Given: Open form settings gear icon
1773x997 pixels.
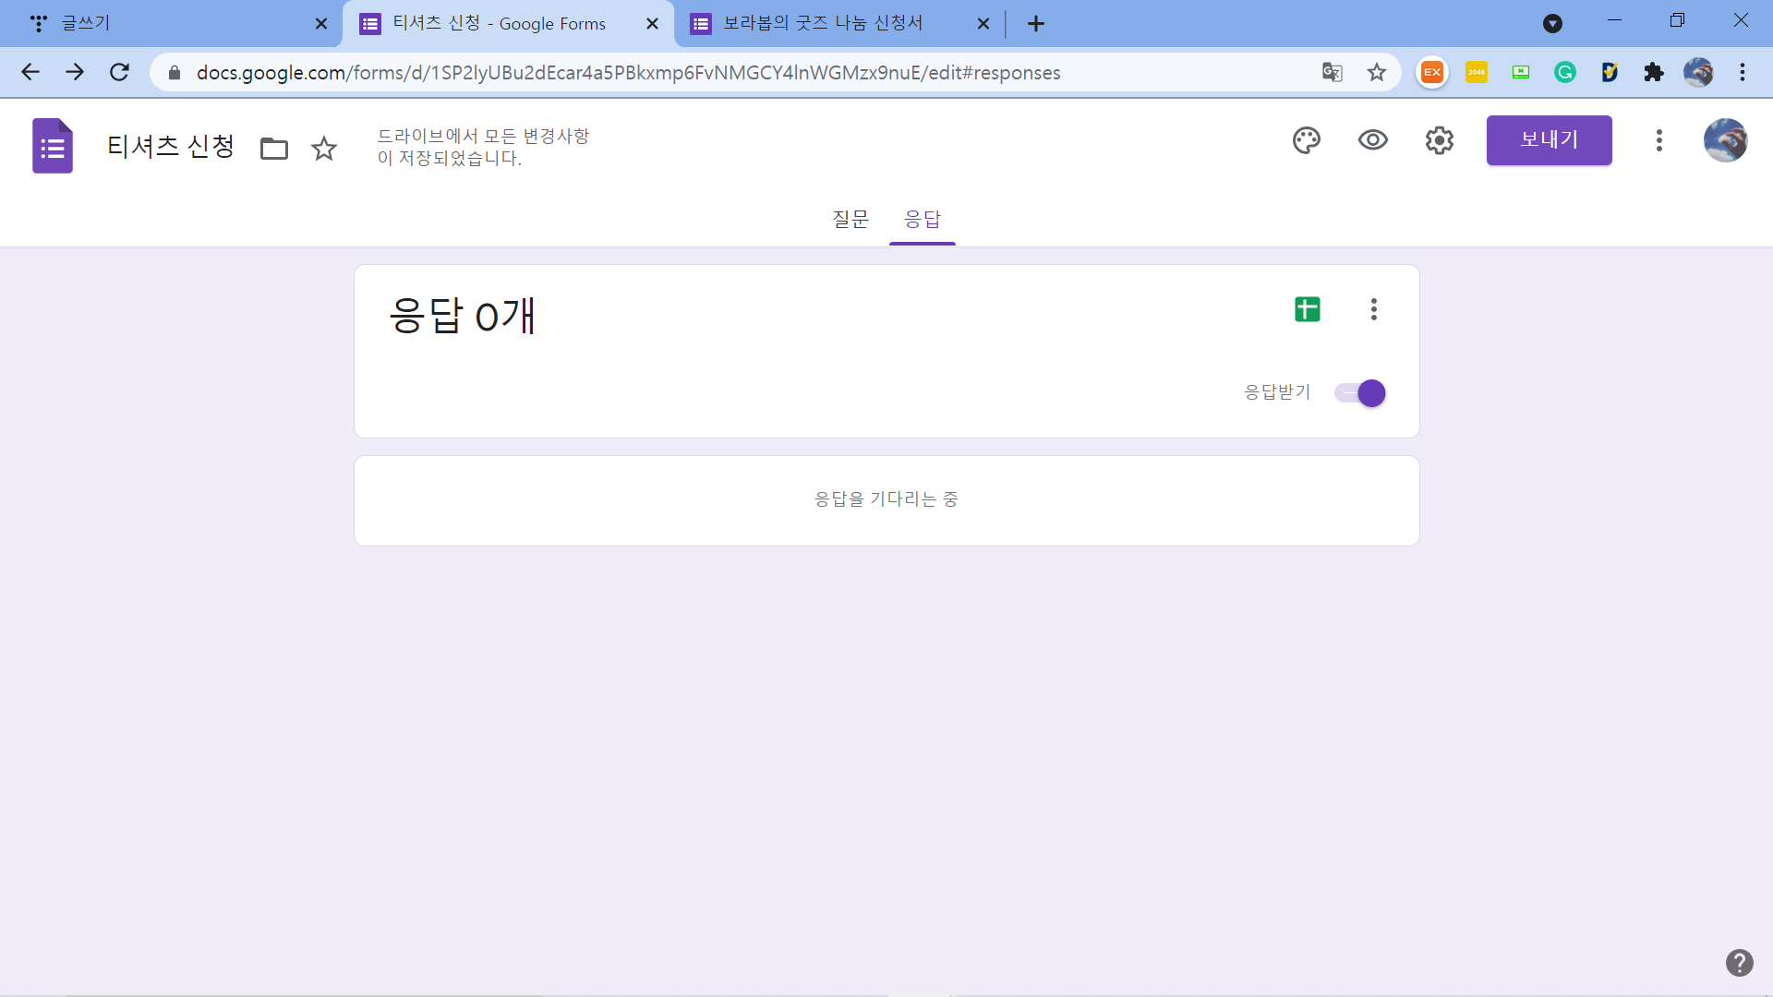Looking at the screenshot, I should pos(1439,140).
